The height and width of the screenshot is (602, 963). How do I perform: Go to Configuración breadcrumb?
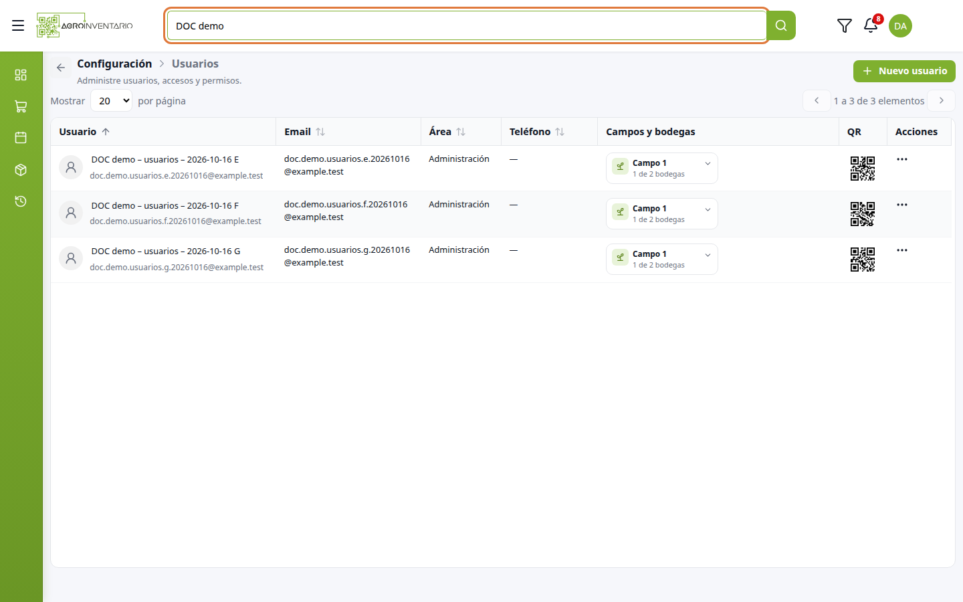pyautogui.click(x=114, y=64)
